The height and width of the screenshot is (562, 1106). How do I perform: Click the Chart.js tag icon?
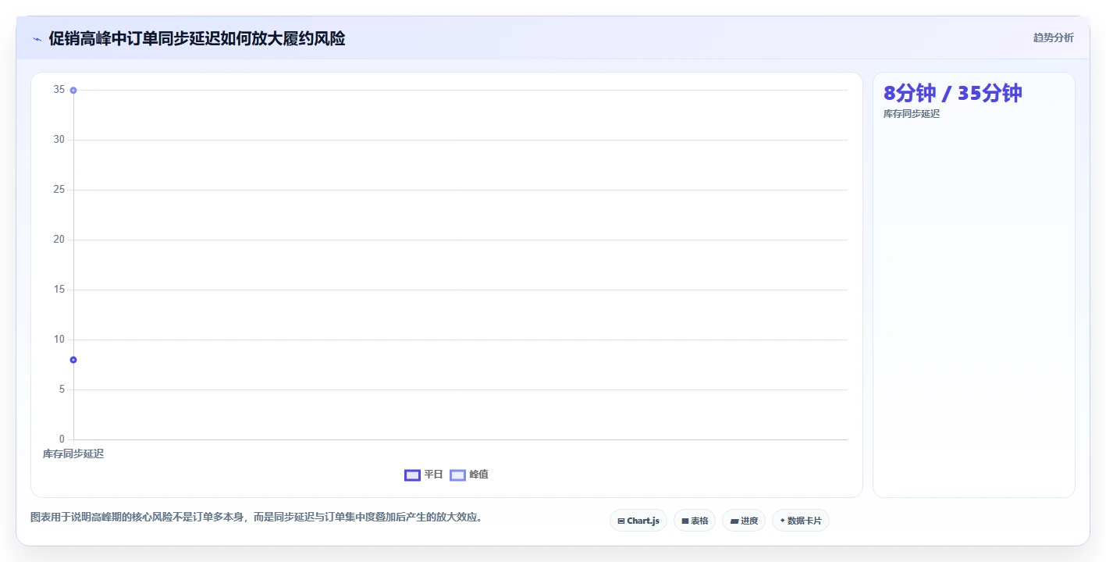point(621,521)
